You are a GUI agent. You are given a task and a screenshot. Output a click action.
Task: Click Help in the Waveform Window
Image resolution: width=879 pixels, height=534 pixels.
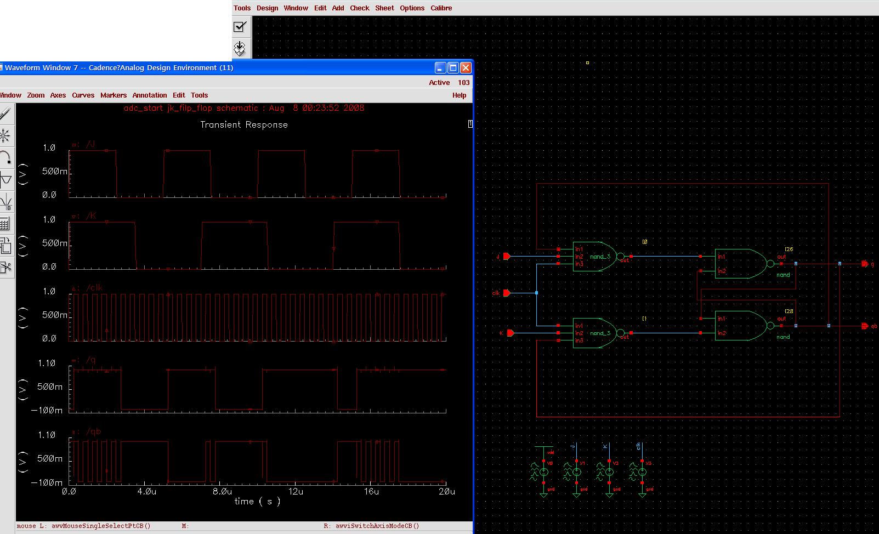[x=459, y=95]
